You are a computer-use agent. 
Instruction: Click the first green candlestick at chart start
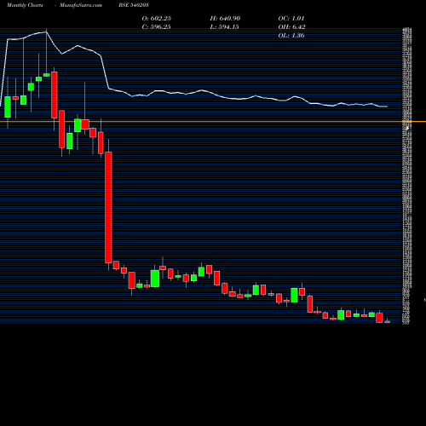pos(8,106)
